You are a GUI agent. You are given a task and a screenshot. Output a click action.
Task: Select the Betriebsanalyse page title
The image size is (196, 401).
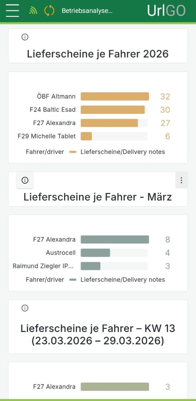tap(87, 11)
